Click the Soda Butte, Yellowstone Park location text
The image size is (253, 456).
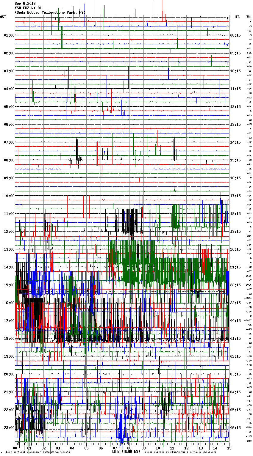click(x=50, y=12)
